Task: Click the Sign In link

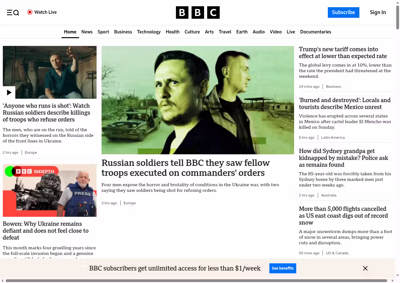Action: (x=377, y=12)
